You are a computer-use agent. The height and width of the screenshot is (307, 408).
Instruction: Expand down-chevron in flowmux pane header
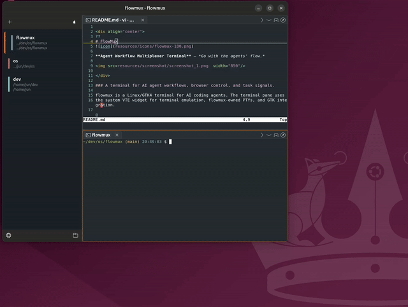[x=269, y=135]
